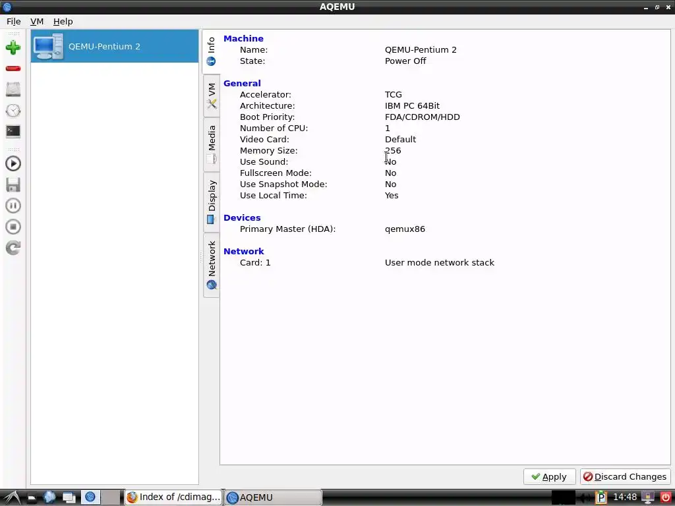Open the VM menu
This screenshot has width=675, height=506.
37,22
